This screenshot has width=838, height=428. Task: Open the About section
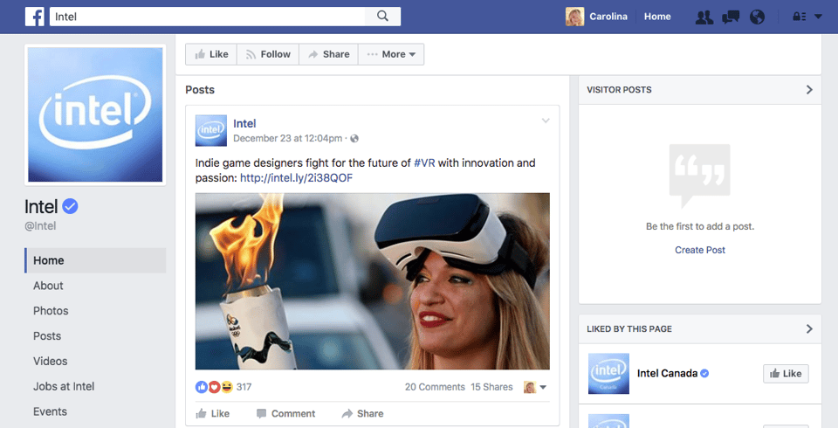[48, 286]
